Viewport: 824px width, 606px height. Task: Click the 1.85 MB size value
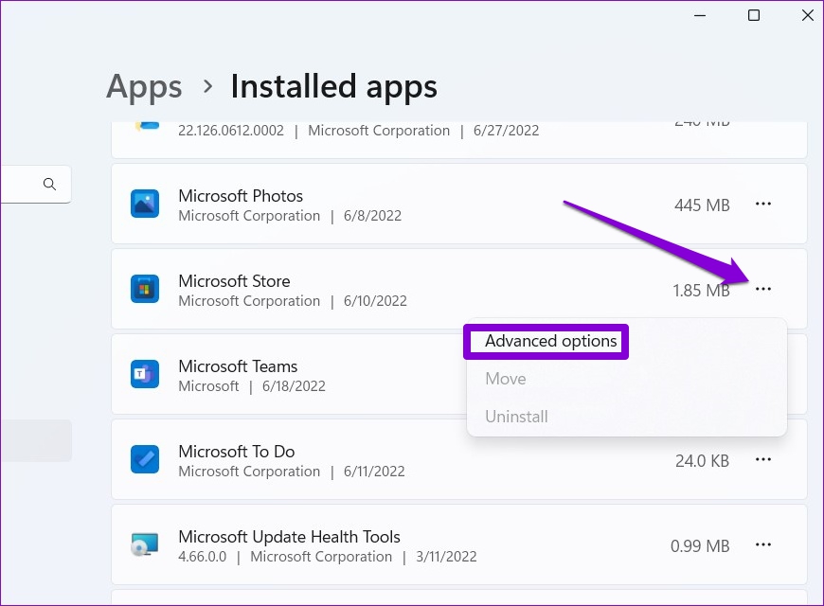pos(702,290)
